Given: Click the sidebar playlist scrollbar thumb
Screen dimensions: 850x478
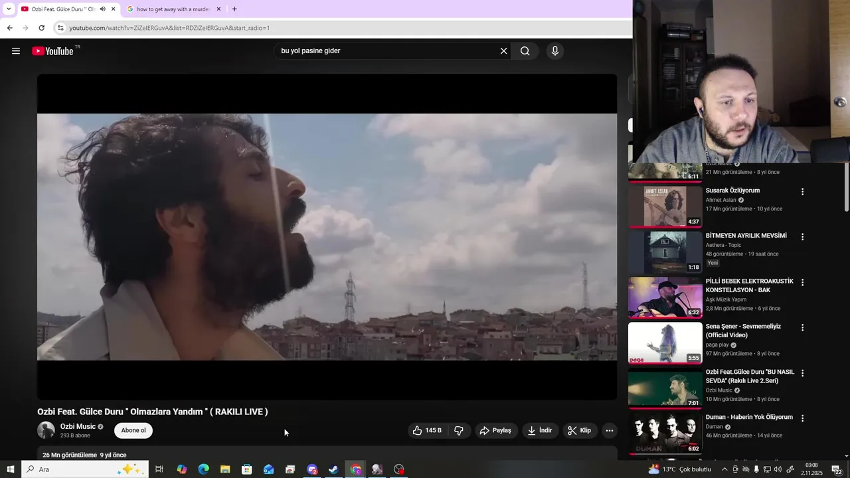Looking at the screenshot, I should [847, 187].
